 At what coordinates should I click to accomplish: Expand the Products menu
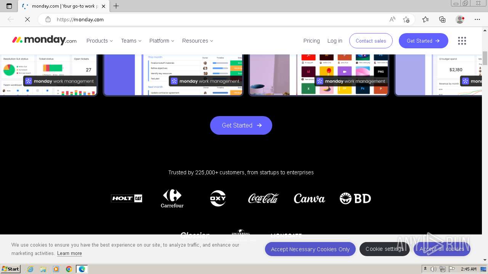[100, 41]
